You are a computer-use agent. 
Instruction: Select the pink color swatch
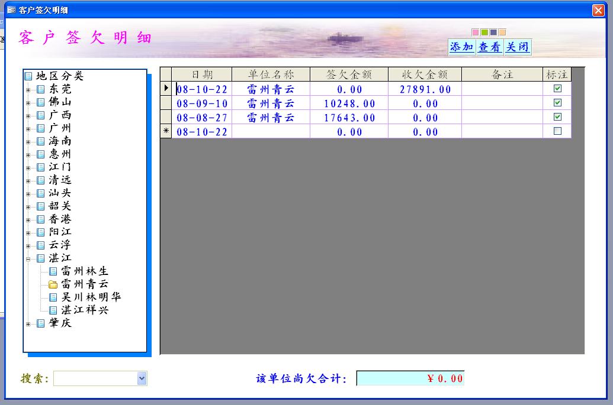pos(476,33)
